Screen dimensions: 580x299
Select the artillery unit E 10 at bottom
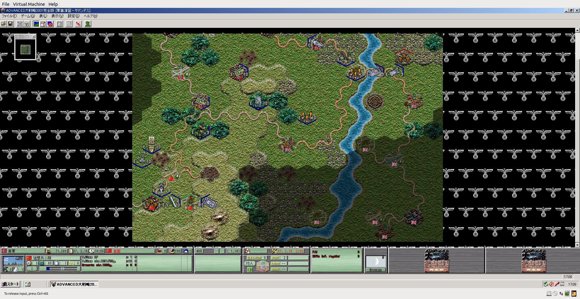click(171, 202)
